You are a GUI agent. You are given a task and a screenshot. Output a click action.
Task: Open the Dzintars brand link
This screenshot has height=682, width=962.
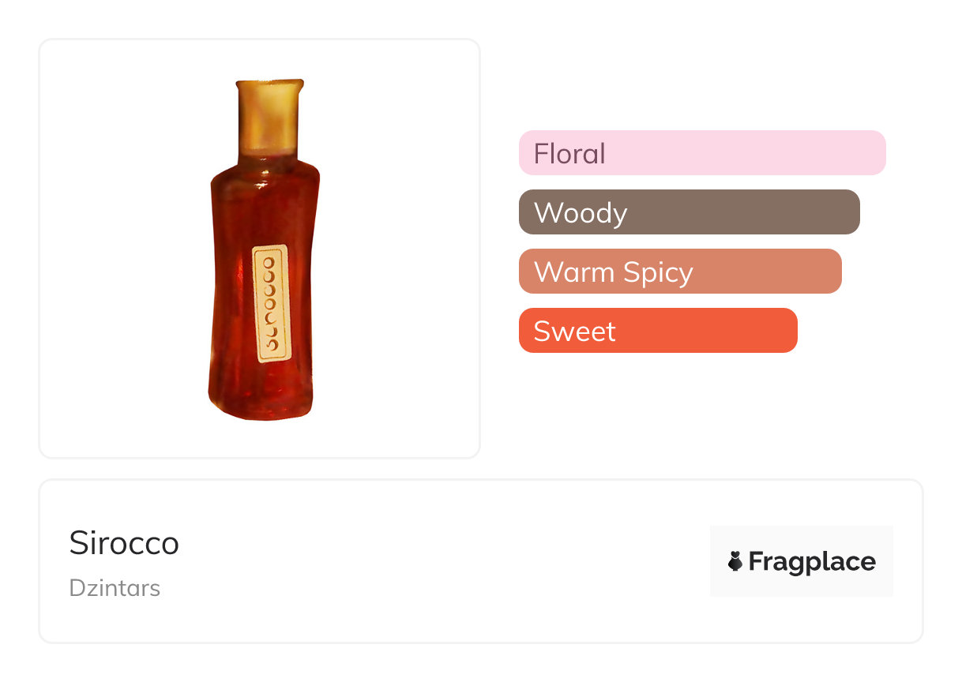[115, 588]
